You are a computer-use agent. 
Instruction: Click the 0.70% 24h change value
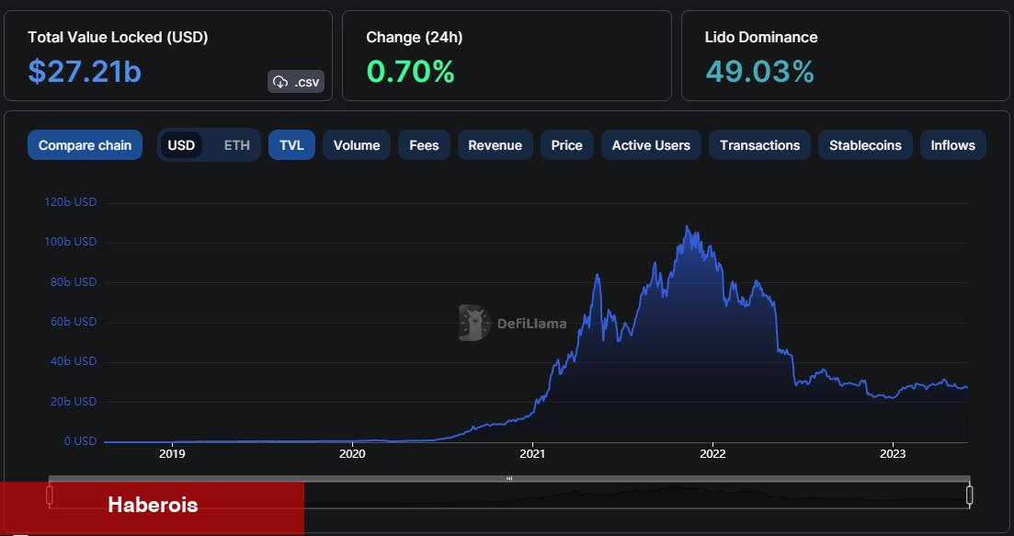(x=410, y=71)
